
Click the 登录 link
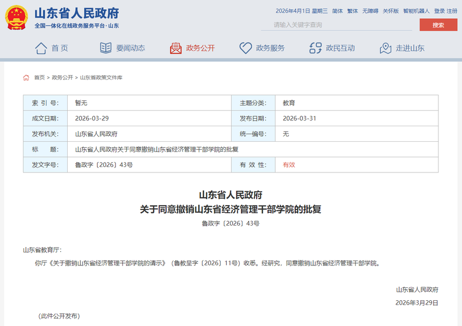[439, 11]
